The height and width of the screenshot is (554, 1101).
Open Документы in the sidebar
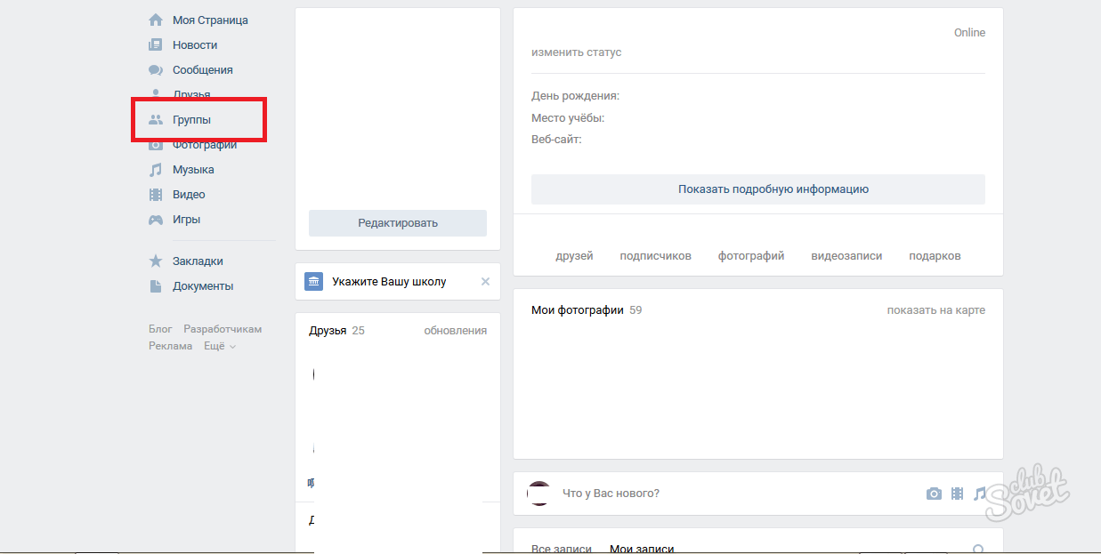point(203,286)
